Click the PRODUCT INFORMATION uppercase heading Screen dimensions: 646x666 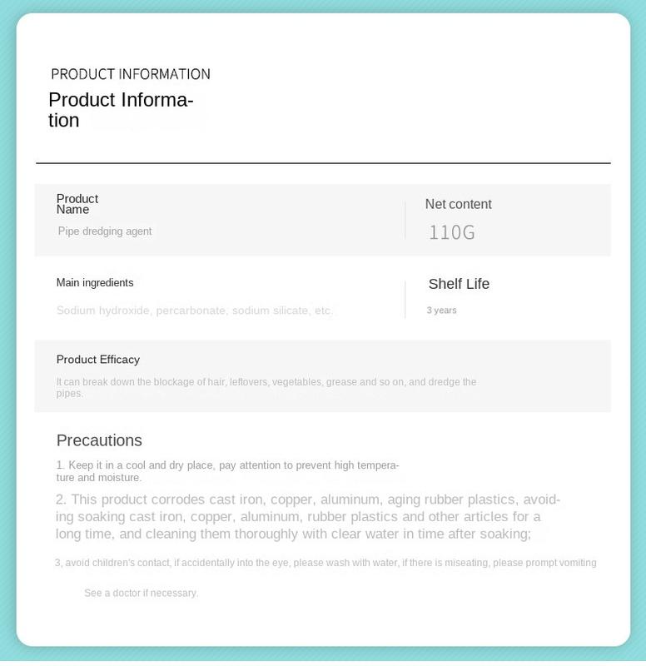131,74
